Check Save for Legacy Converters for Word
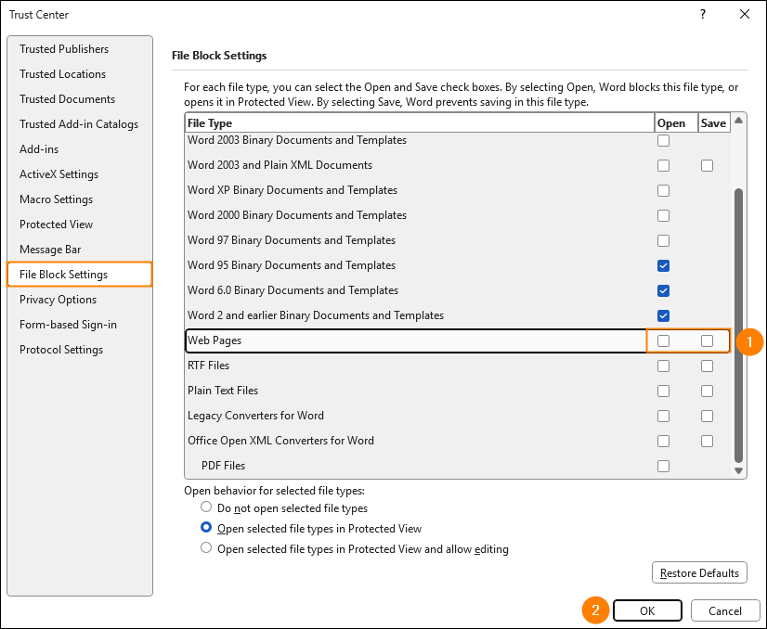Viewport: 767px width, 629px height. click(707, 416)
